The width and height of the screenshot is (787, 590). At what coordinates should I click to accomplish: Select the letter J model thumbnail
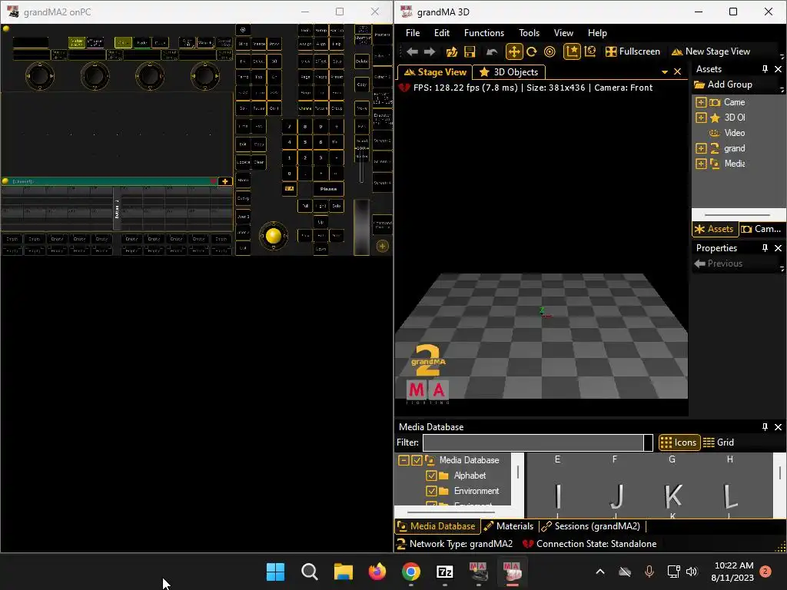click(x=616, y=497)
